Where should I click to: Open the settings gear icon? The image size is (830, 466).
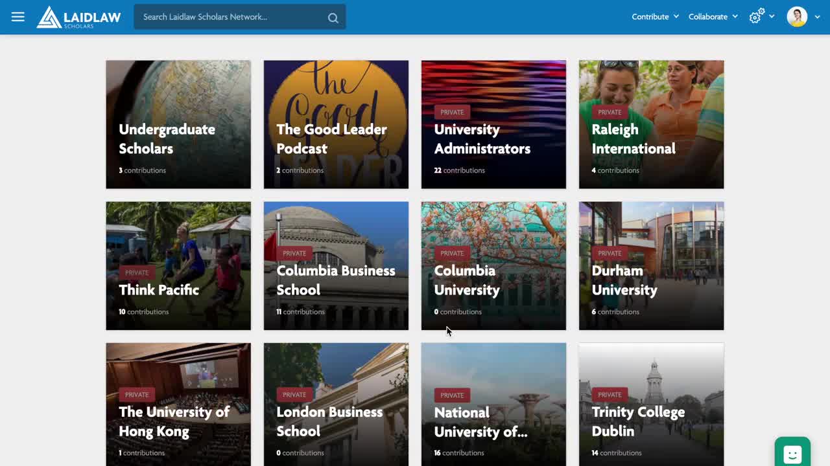[x=755, y=17]
